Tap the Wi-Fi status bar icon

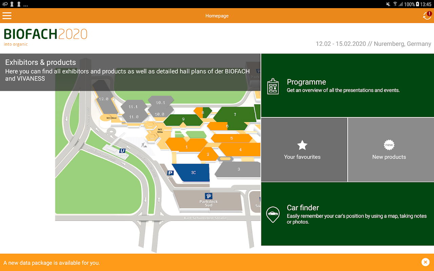coord(395,4)
